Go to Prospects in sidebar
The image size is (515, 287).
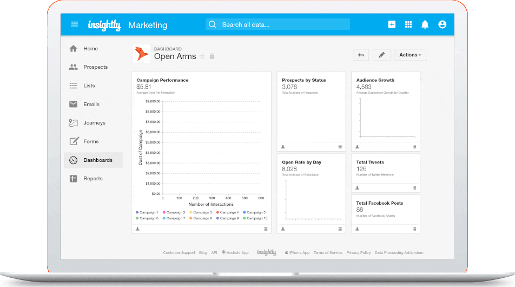tap(95, 67)
